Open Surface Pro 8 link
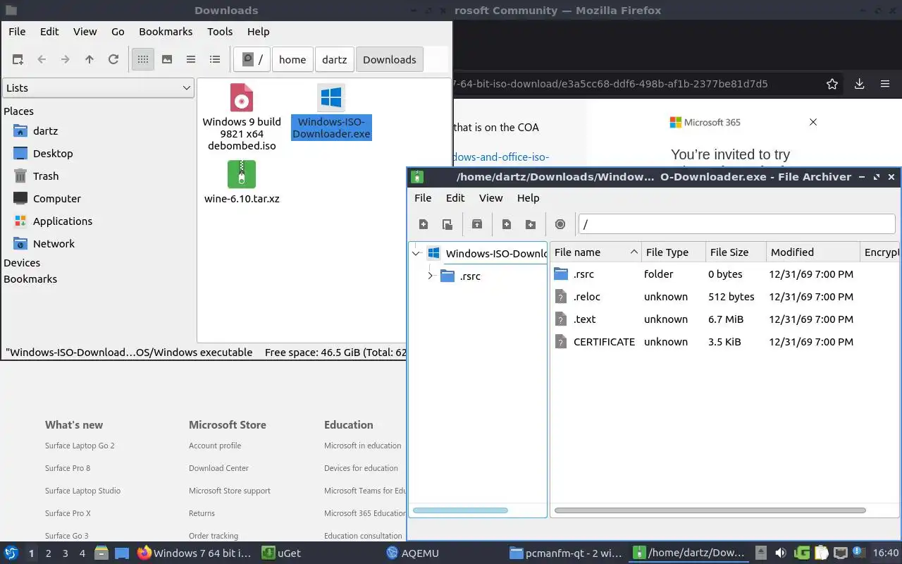 68,468
